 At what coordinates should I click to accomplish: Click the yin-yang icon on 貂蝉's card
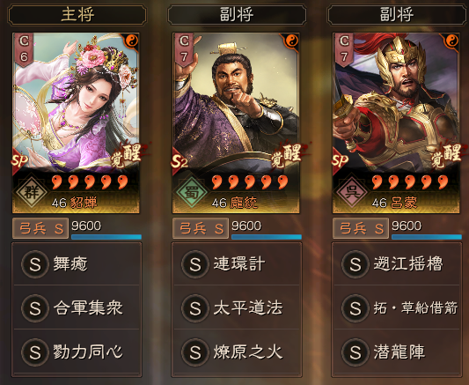[x=132, y=41]
